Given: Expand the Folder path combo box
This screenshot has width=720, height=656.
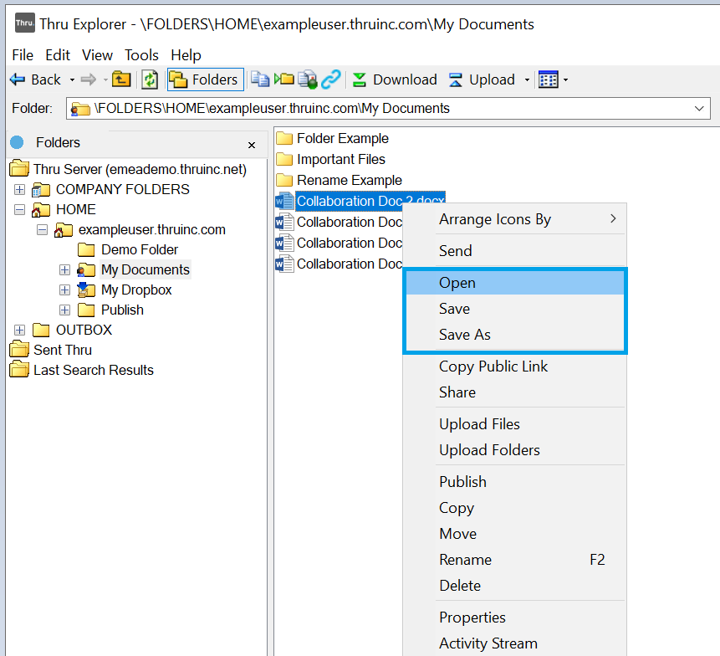Looking at the screenshot, I should [x=701, y=108].
